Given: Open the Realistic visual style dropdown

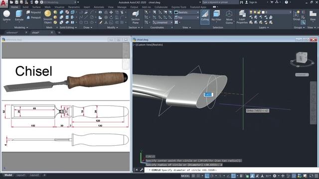Looking at the screenshot, I should pyautogui.click(x=187, y=12).
